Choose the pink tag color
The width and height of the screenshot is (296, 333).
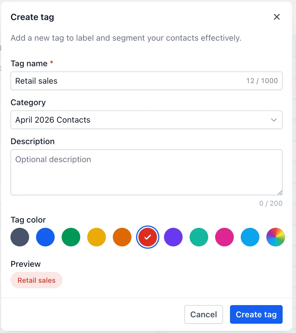224,237
